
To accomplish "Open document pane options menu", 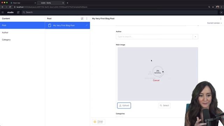I will [221, 19].
